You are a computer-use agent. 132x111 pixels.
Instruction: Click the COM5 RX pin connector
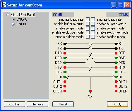coord(65,44)
